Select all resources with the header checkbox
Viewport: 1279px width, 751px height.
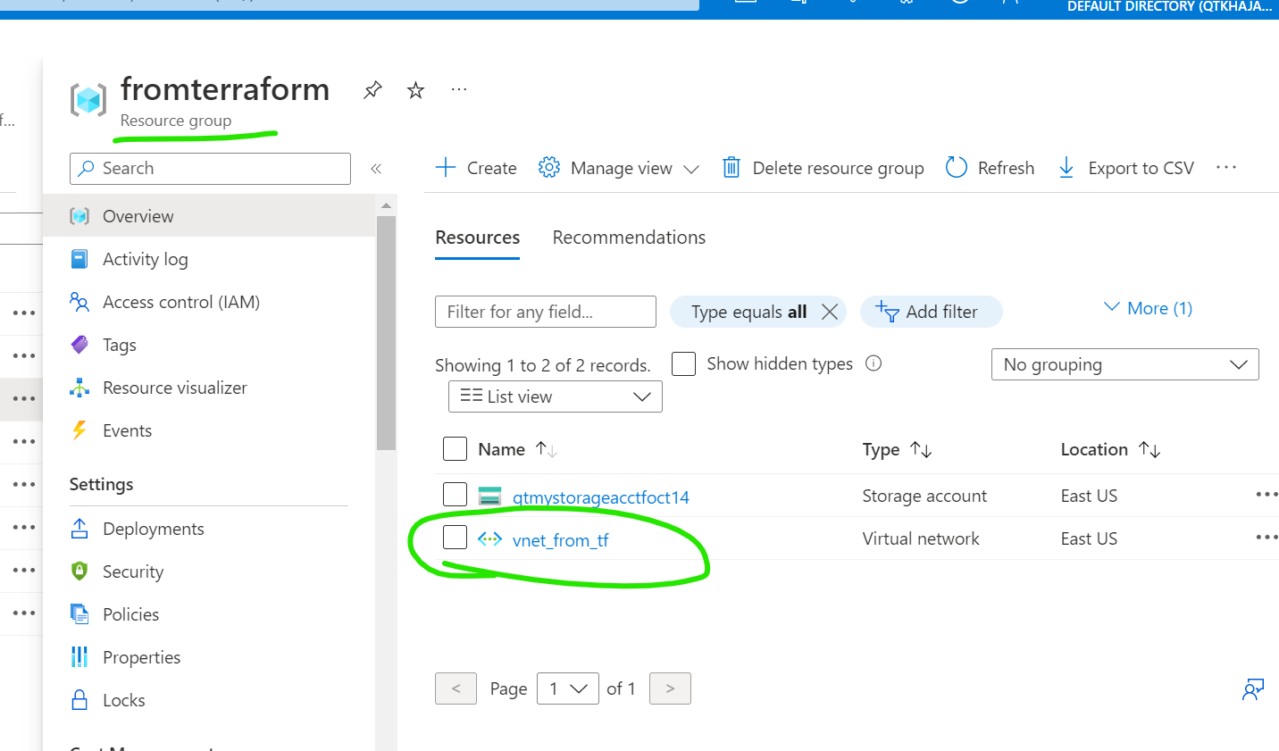(x=456, y=448)
